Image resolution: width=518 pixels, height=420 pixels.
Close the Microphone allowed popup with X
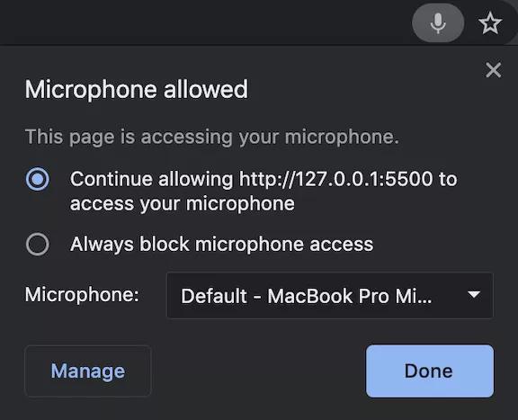coord(493,70)
